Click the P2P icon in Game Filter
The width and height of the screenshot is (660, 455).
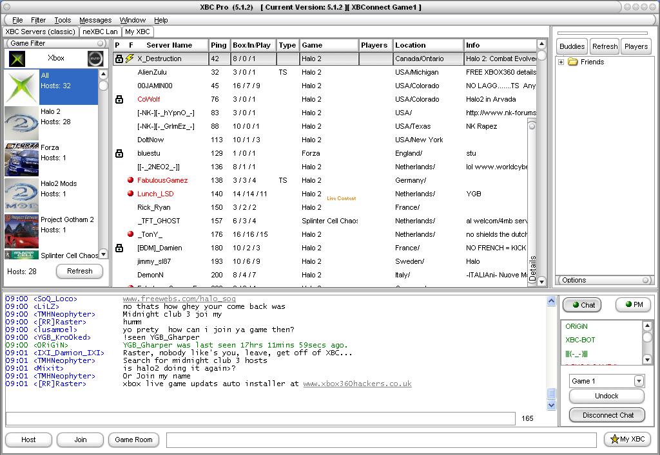click(95, 58)
